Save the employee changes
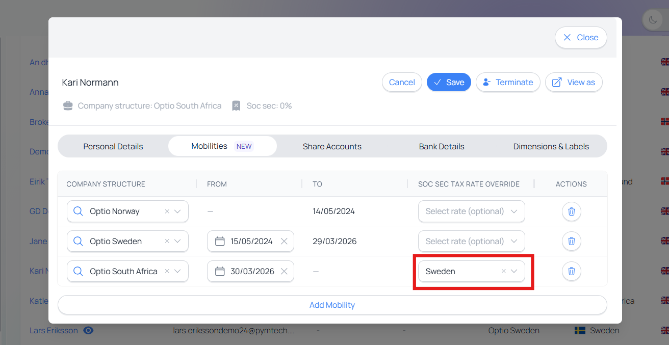This screenshot has height=345, width=669. [449, 83]
